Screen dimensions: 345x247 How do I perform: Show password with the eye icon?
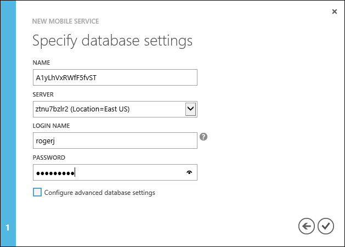click(189, 172)
